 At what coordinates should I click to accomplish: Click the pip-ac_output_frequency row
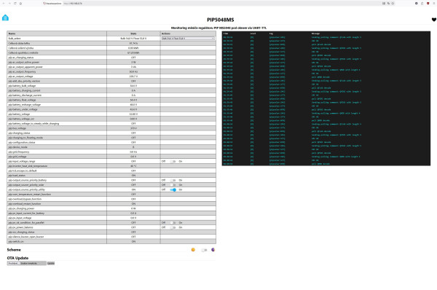click(111, 71)
